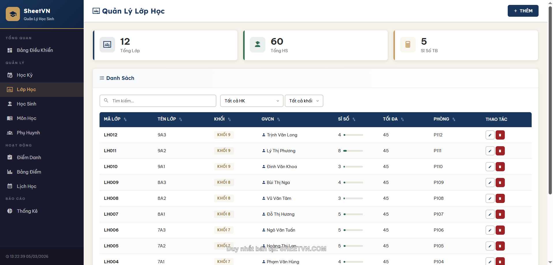Click the Sĩ Số TB calculator icon

click(408, 45)
